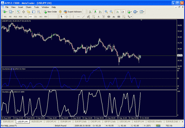Switch chart to candlesticks mode

[95, 12]
